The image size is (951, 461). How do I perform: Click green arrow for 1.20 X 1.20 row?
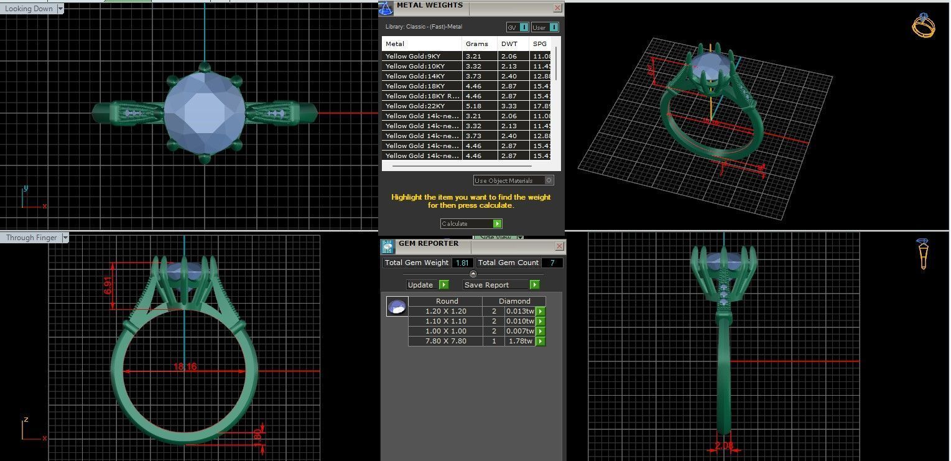(540, 312)
